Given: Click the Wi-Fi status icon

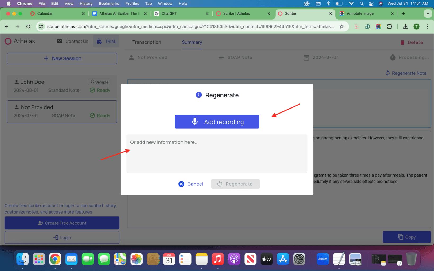Looking at the screenshot, I should [x=351, y=3].
